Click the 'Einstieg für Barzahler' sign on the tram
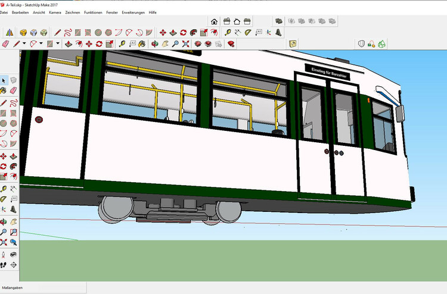447x294 pixels. click(x=328, y=72)
